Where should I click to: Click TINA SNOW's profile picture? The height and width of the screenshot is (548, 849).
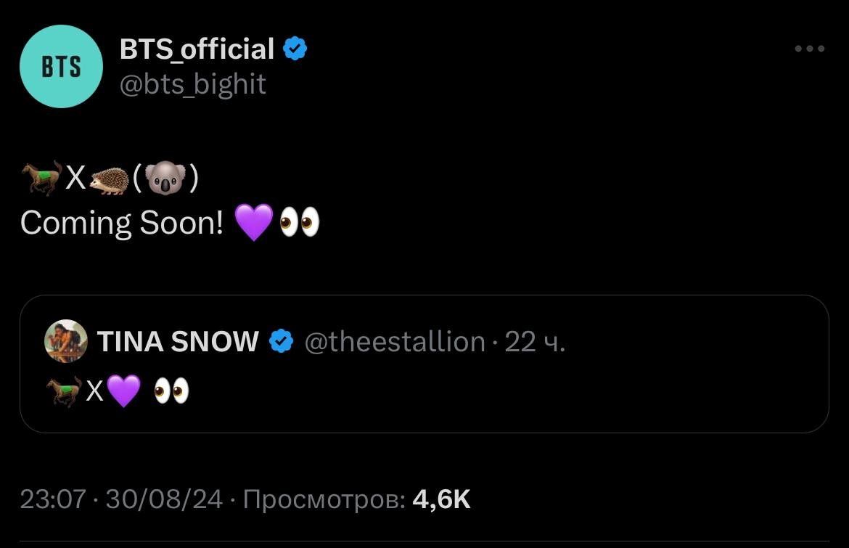64,341
